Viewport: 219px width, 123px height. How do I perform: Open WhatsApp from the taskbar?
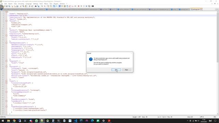point(37,121)
